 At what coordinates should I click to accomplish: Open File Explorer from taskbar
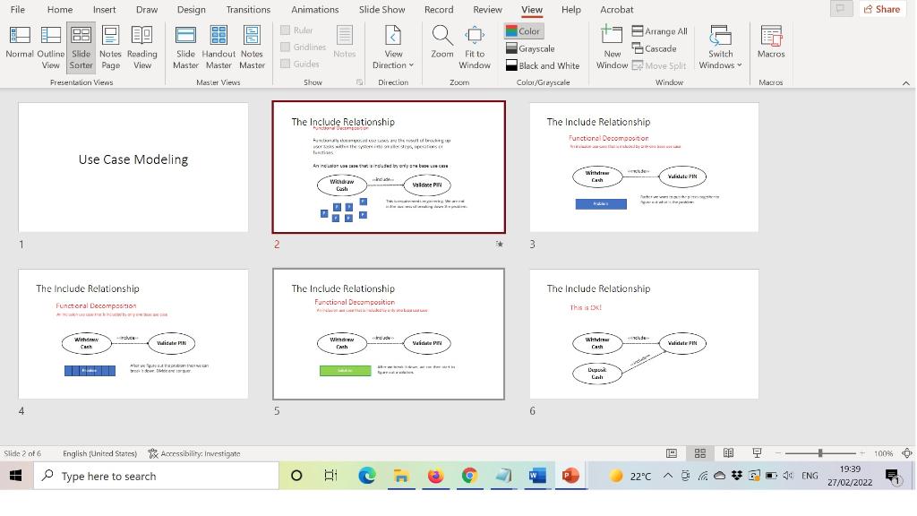[401, 476]
